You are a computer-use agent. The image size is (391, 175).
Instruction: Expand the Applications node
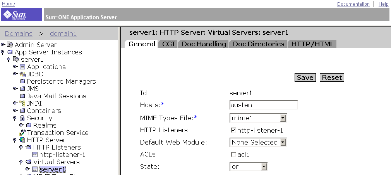pyautogui.click(x=15, y=67)
